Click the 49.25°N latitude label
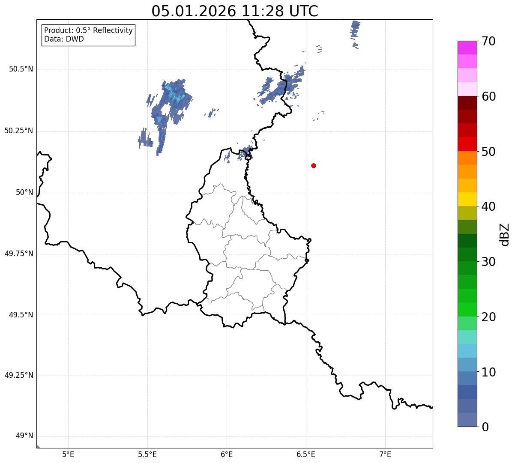The image size is (515, 463). [x=19, y=375]
